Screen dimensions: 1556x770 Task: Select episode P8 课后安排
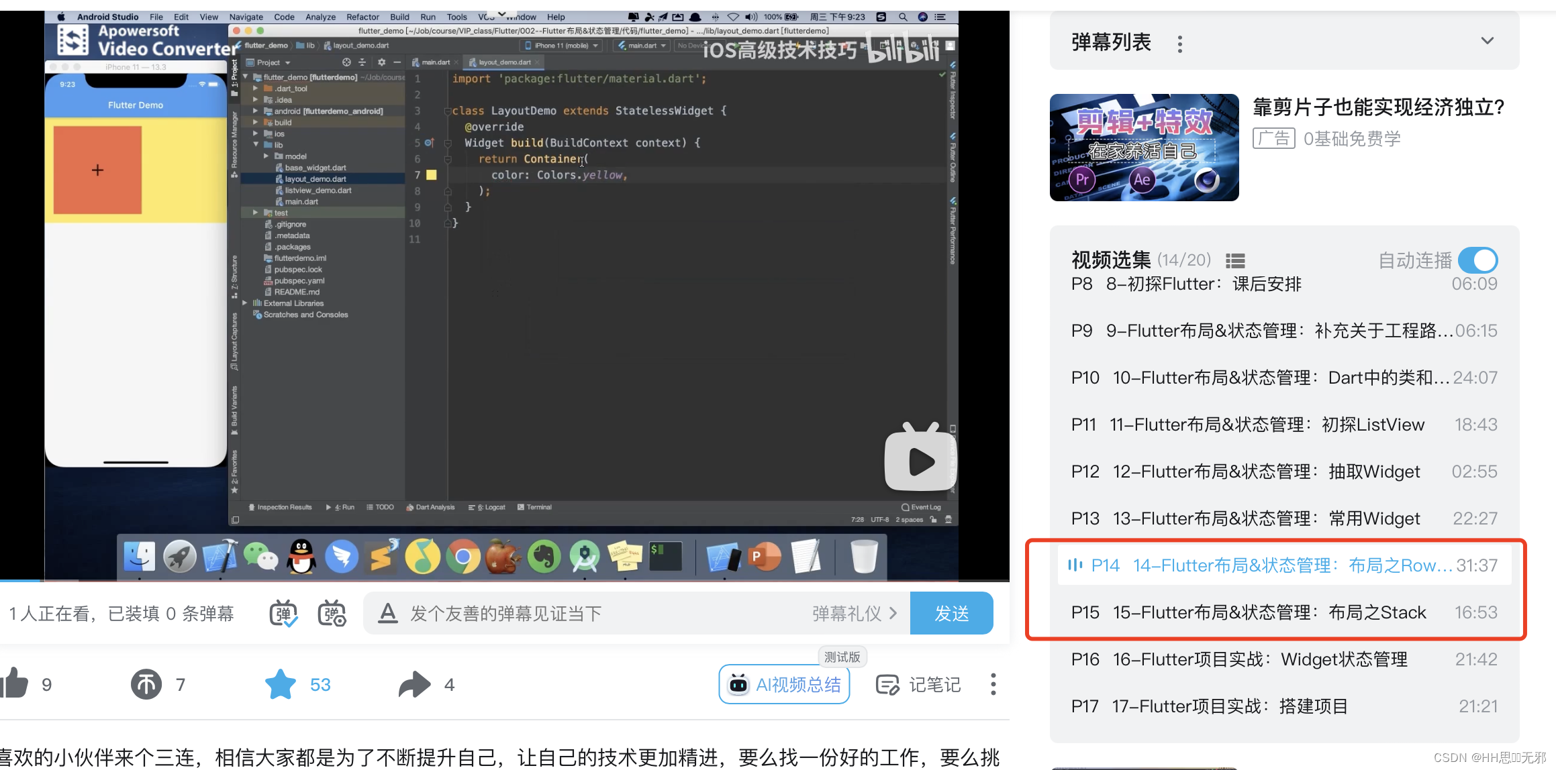point(1283,284)
